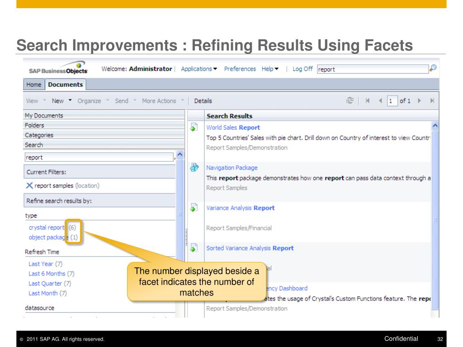Go to last page arrow icon
The image size is (463, 347).
coord(432,101)
